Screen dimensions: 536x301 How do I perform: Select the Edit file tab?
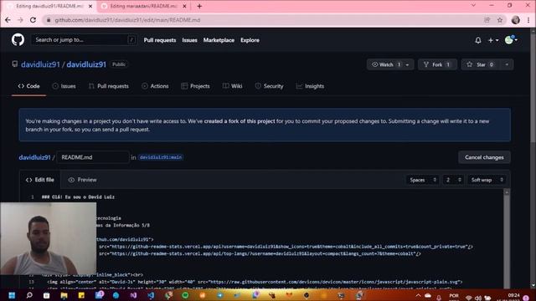click(40, 180)
